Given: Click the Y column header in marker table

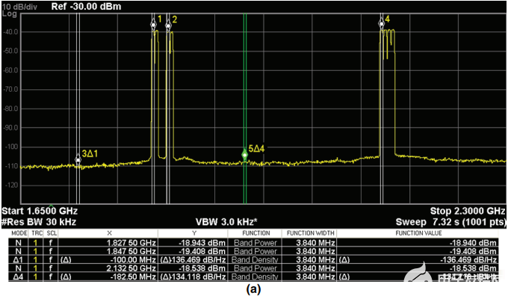Looking at the screenshot, I should (x=193, y=233).
